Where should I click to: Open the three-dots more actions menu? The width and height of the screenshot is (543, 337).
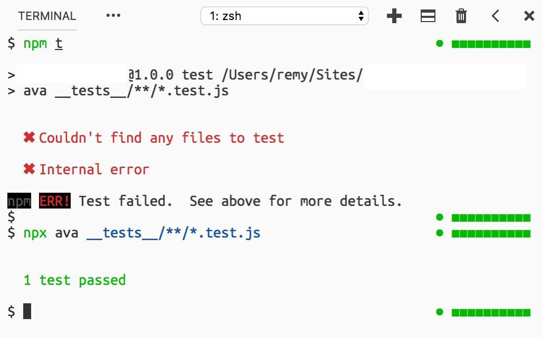tap(113, 16)
